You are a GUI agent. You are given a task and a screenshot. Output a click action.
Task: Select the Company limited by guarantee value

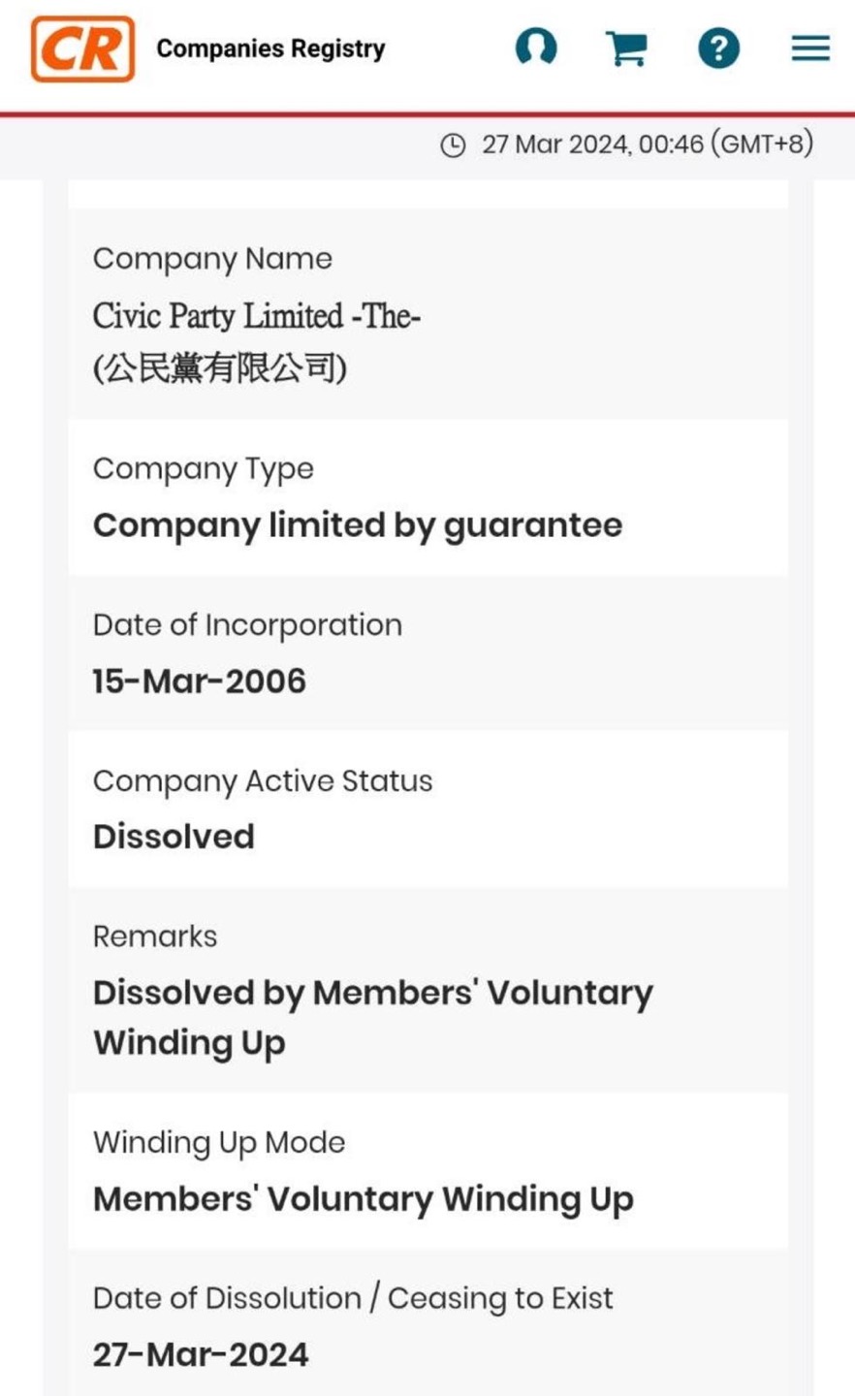(358, 525)
